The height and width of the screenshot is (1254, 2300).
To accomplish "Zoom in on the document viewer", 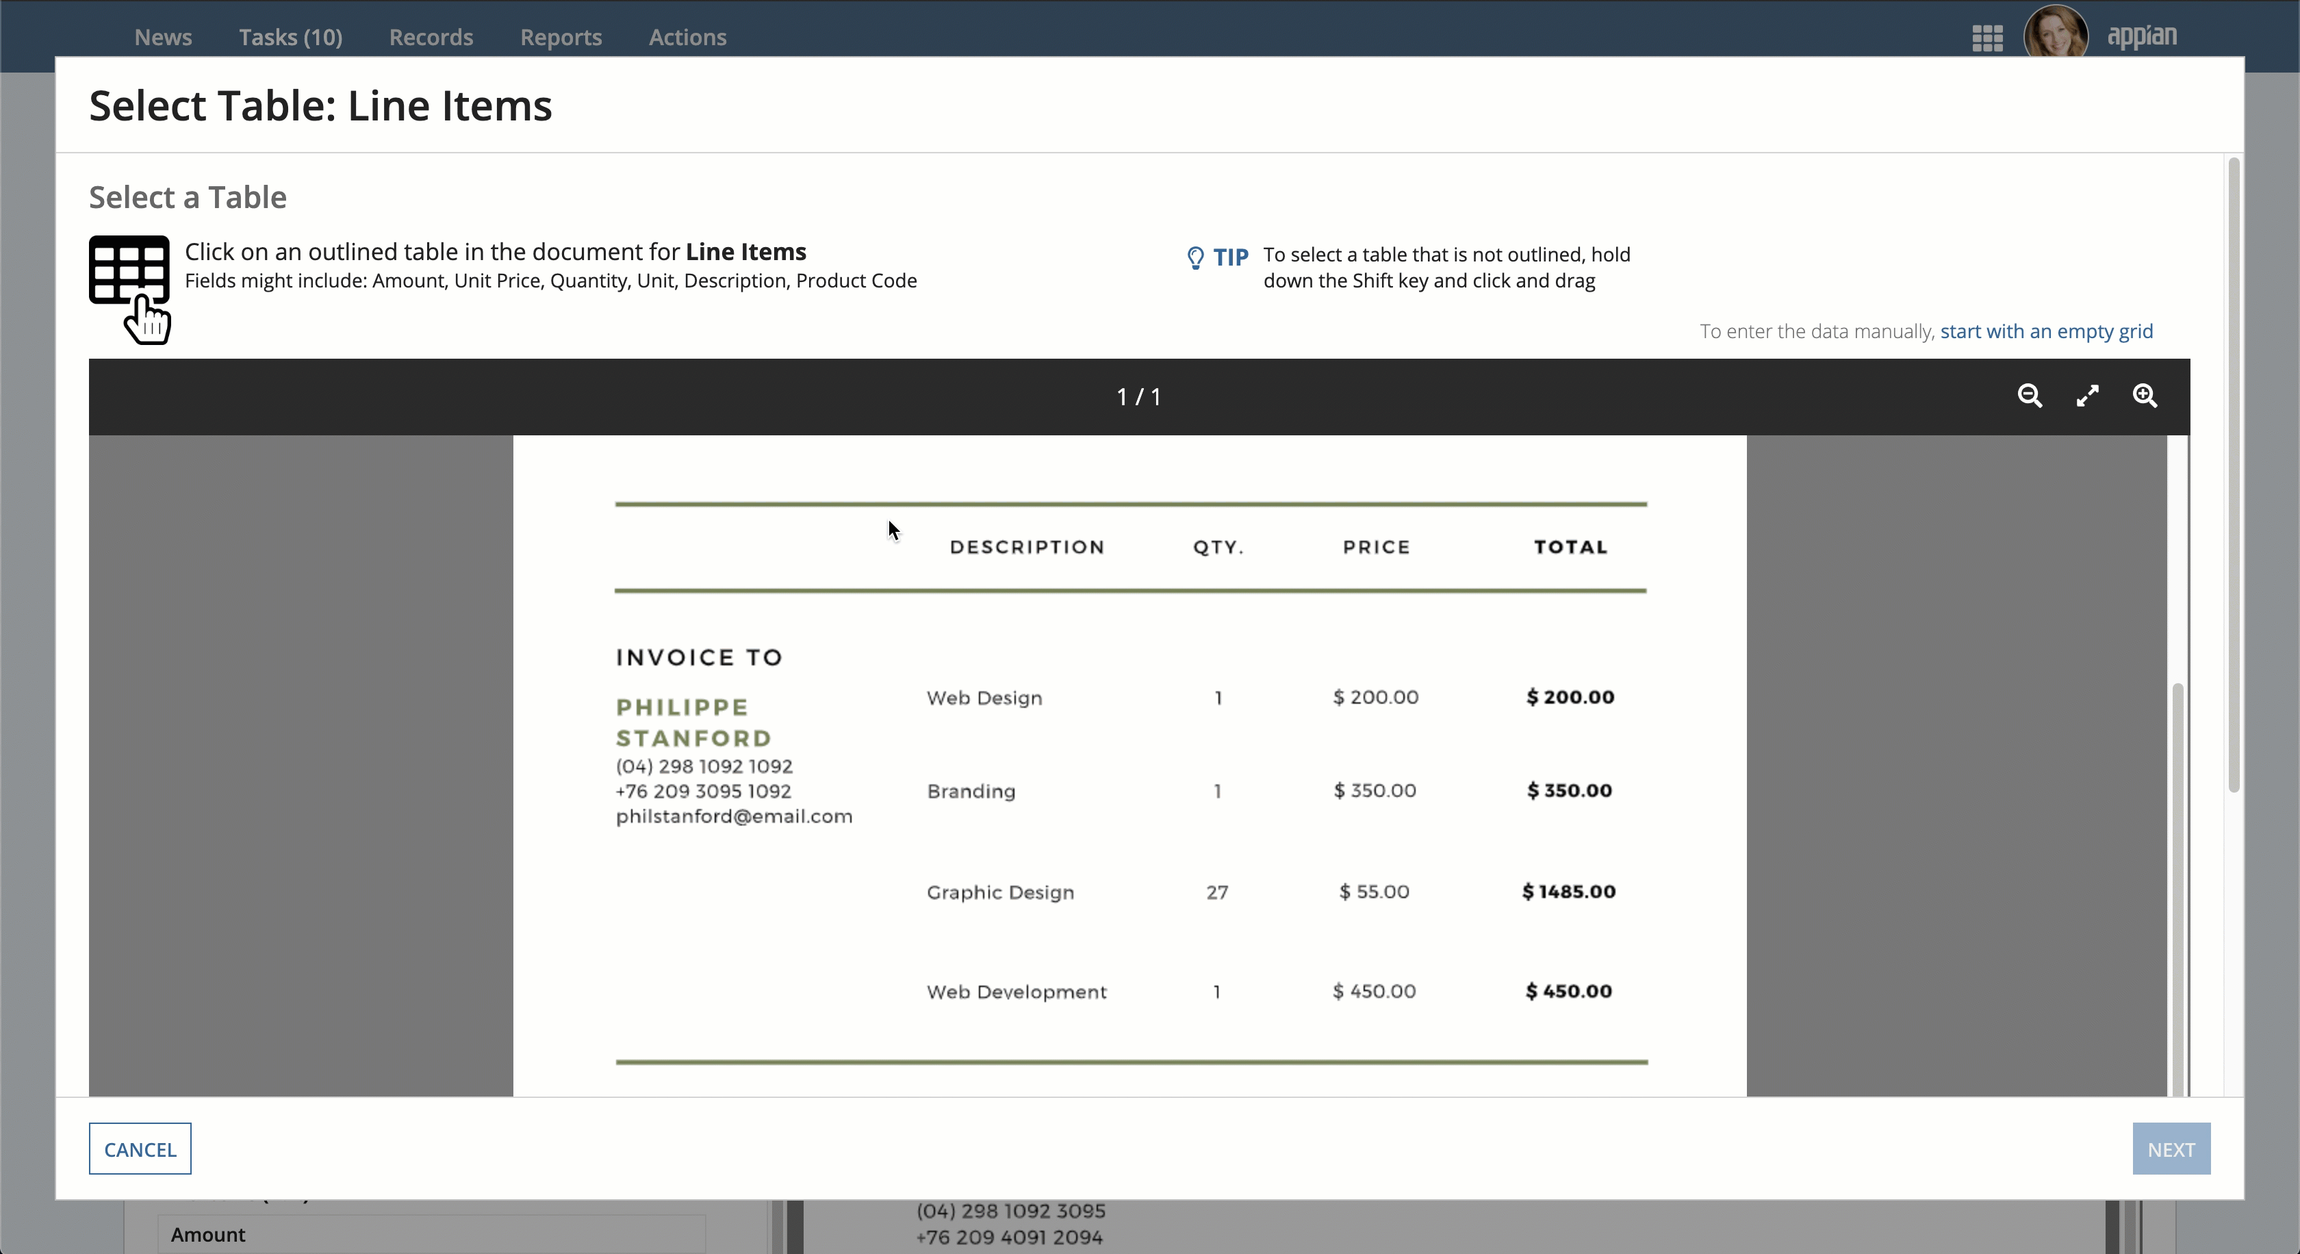I will point(2145,396).
